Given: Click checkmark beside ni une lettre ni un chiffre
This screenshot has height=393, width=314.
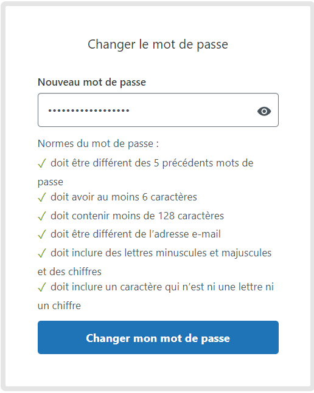Looking at the screenshot, I should point(42,287).
